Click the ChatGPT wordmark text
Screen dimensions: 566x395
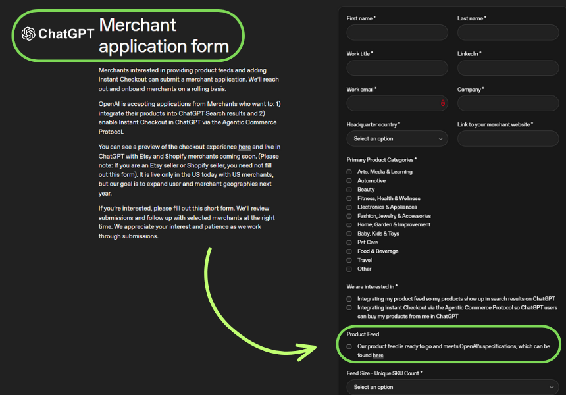[x=66, y=34]
